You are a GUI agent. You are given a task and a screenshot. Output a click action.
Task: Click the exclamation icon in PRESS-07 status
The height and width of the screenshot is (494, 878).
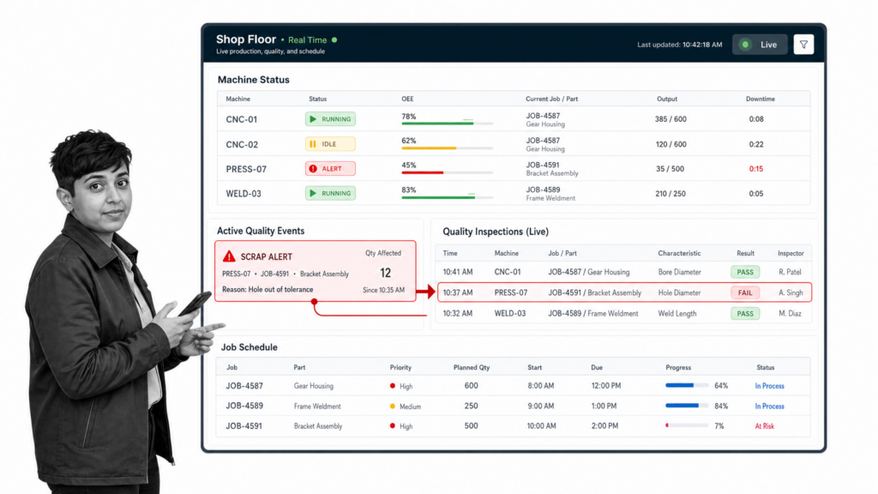pyautogui.click(x=313, y=169)
